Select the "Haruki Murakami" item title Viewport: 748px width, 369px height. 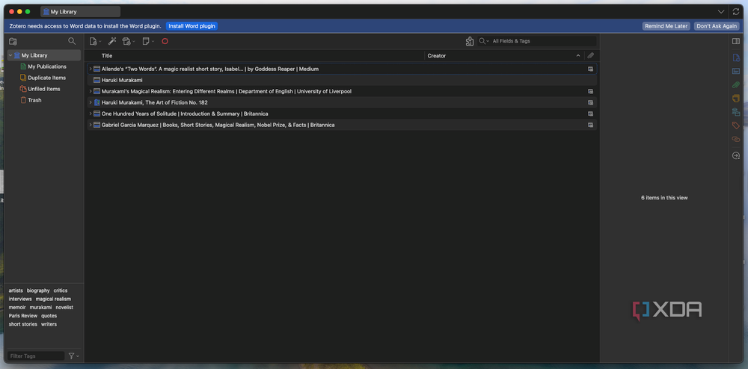(x=122, y=80)
